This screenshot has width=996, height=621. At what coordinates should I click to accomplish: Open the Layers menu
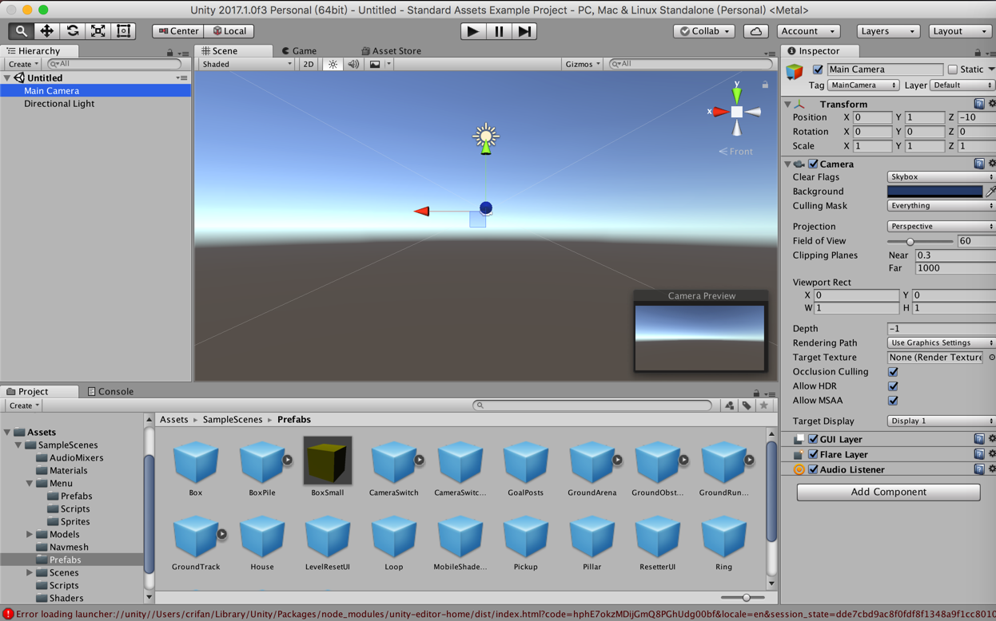tap(887, 31)
